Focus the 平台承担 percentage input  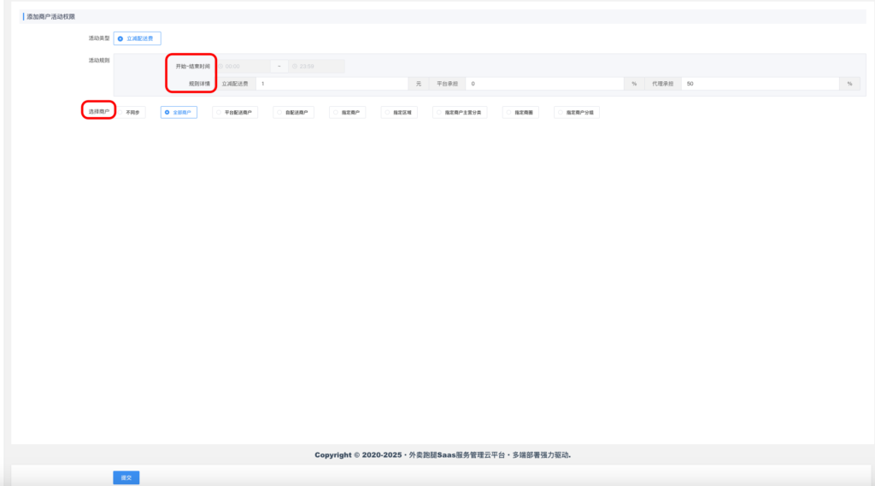point(544,84)
